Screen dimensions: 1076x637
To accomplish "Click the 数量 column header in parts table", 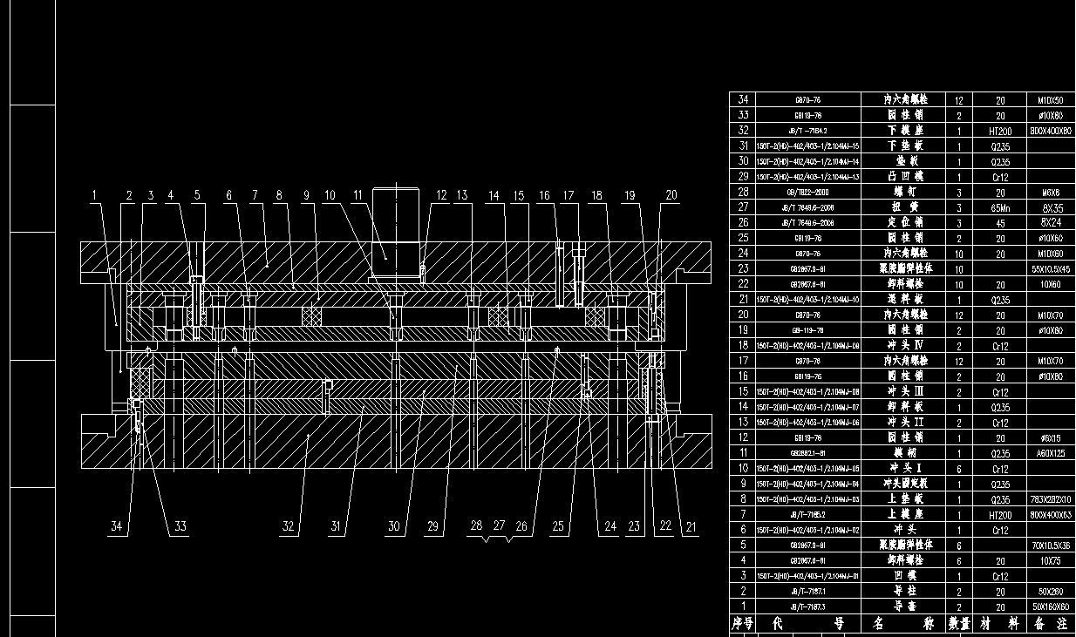I will pos(959,624).
